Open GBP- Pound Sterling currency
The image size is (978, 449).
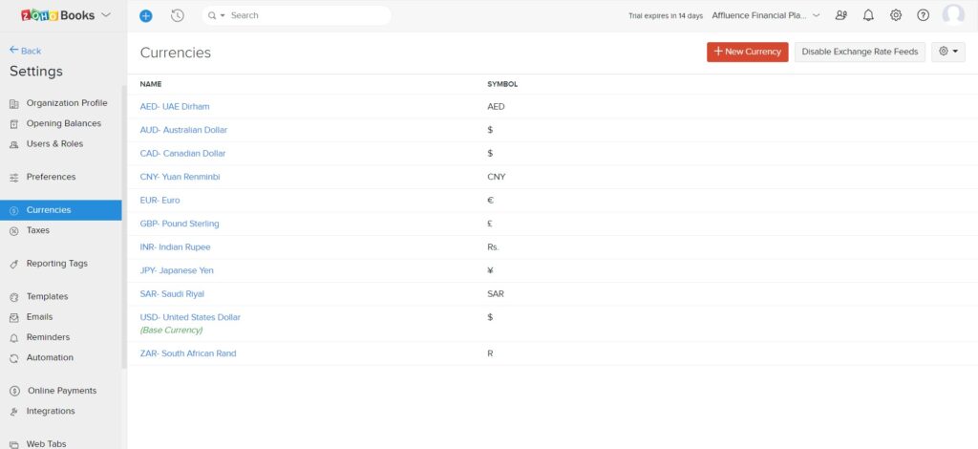pos(180,224)
